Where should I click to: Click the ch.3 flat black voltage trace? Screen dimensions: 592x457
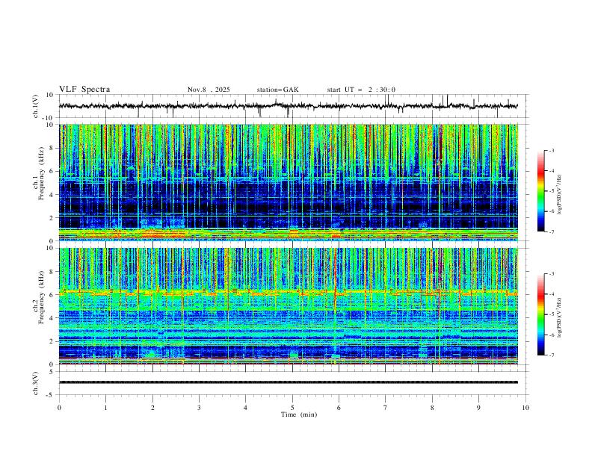(288, 382)
